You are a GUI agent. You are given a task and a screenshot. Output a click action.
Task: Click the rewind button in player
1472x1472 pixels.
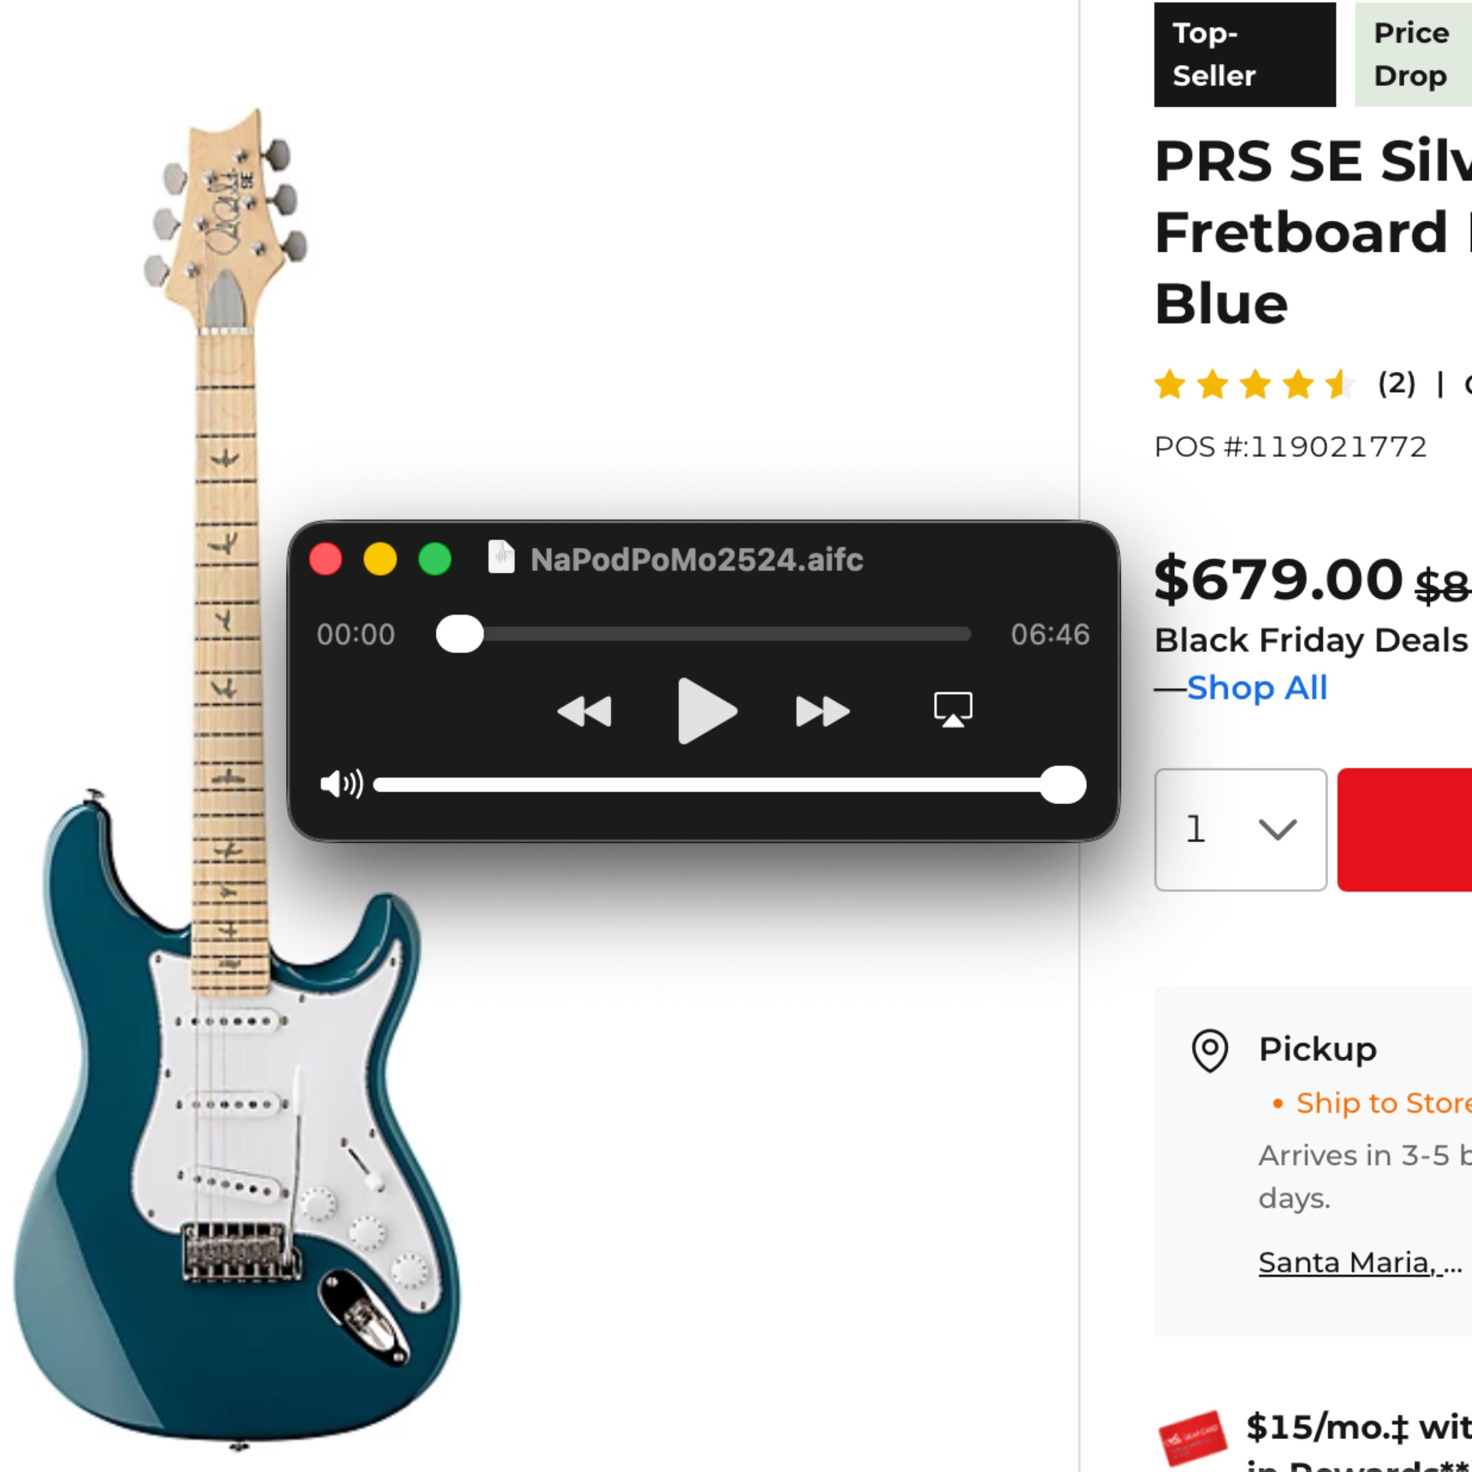tap(584, 711)
